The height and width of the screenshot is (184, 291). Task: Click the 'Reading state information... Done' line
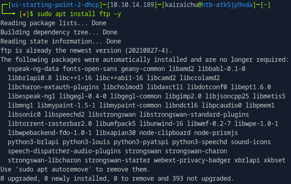click(x=61, y=41)
